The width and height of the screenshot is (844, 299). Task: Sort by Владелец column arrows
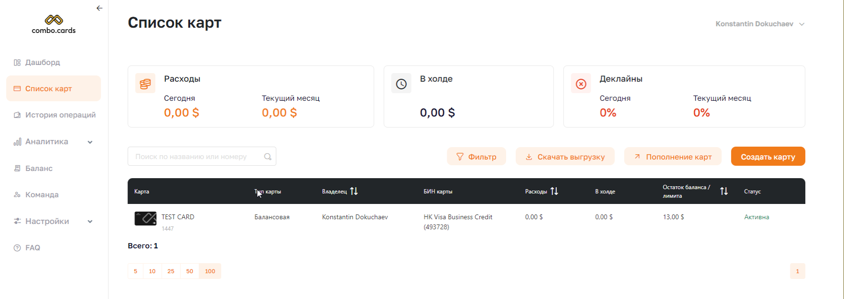[354, 191]
